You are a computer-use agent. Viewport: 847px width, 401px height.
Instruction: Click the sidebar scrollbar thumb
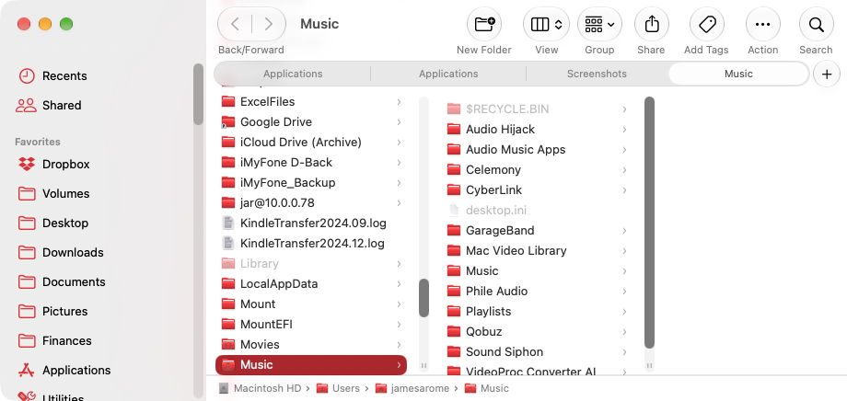(198, 95)
